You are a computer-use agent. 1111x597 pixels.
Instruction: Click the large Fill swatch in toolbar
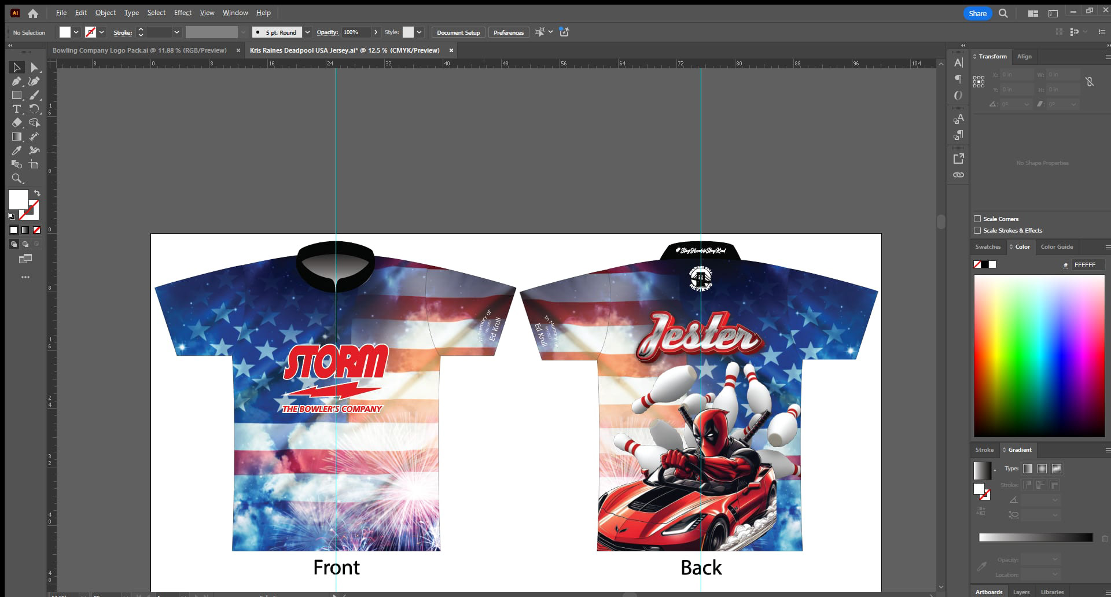pyautogui.click(x=19, y=200)
